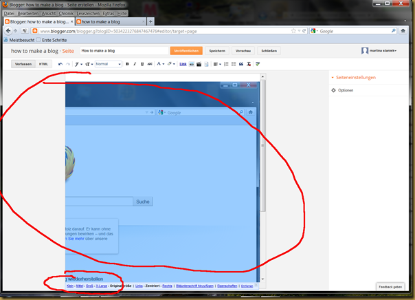Set image size to Klein
The width and height of the screenshot is (415, 300).
(x=70, y=286)
